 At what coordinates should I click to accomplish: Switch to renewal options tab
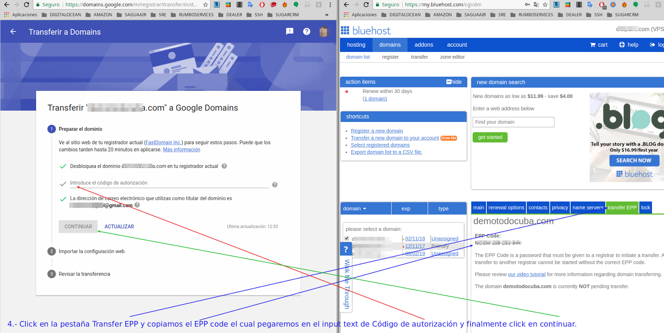pos(506,208)
